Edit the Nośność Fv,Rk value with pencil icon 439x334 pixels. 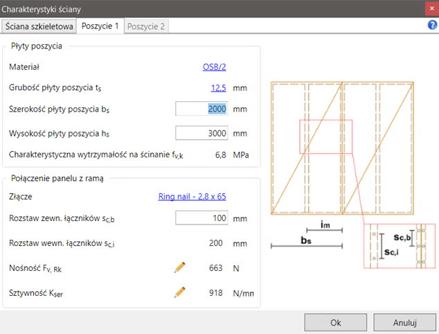[x=180, y=267]
